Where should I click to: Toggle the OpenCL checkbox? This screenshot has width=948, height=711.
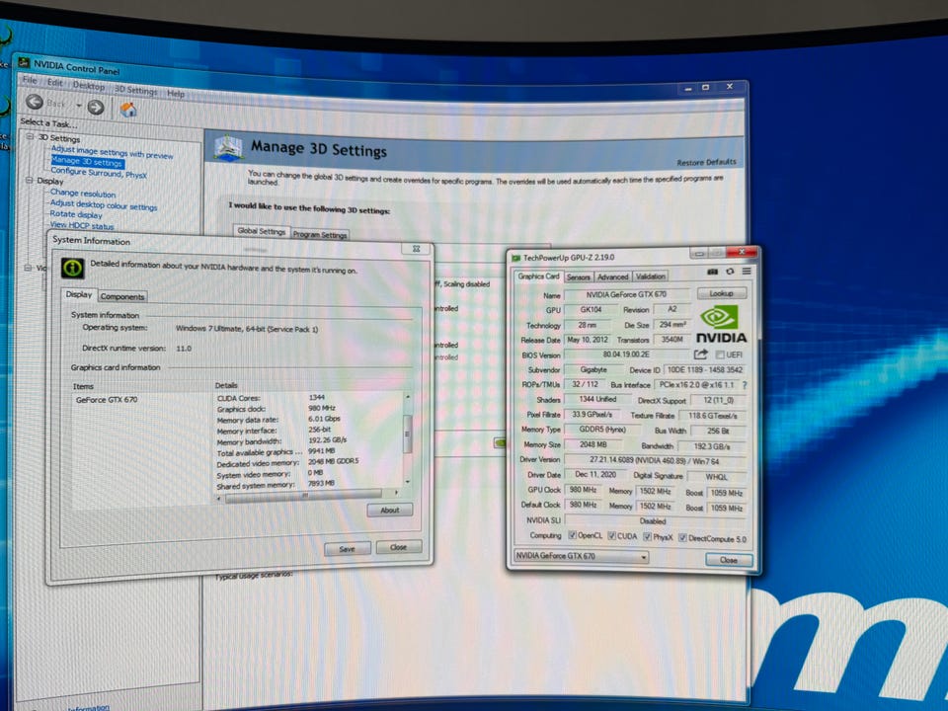(x=572, y=535)
